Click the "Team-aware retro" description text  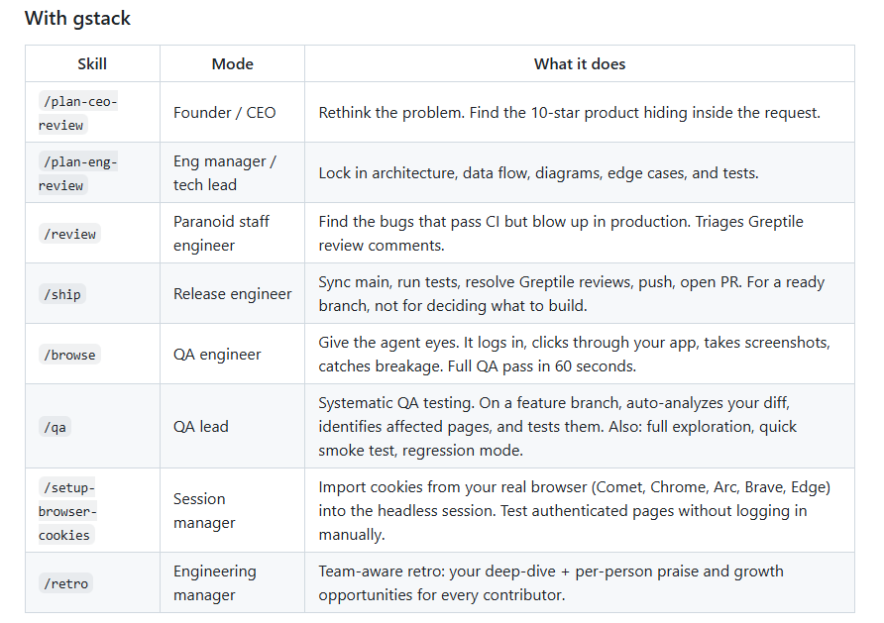551,582
